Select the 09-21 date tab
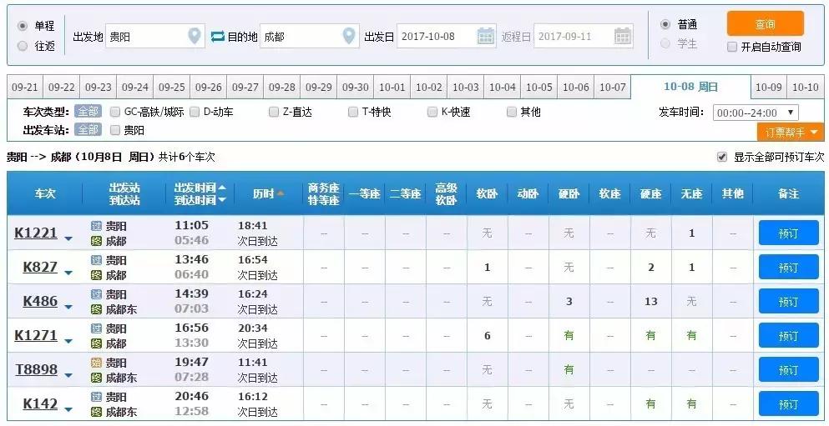Viewport: 829px width, 426px height. [x=25, y=87]
